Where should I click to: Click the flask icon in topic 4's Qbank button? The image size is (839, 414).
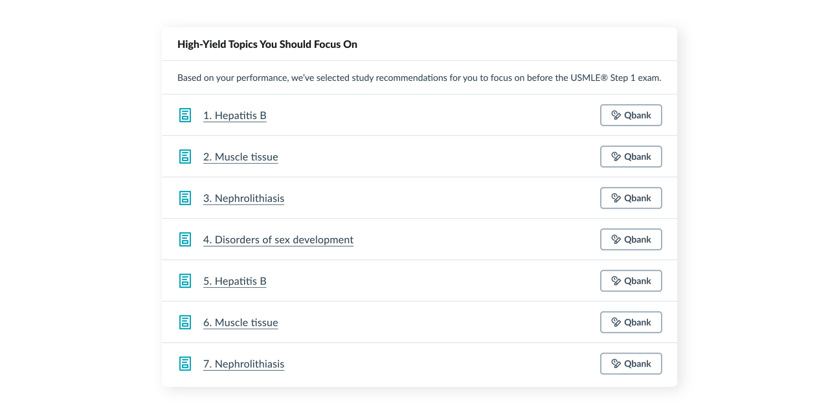(615, 239)
